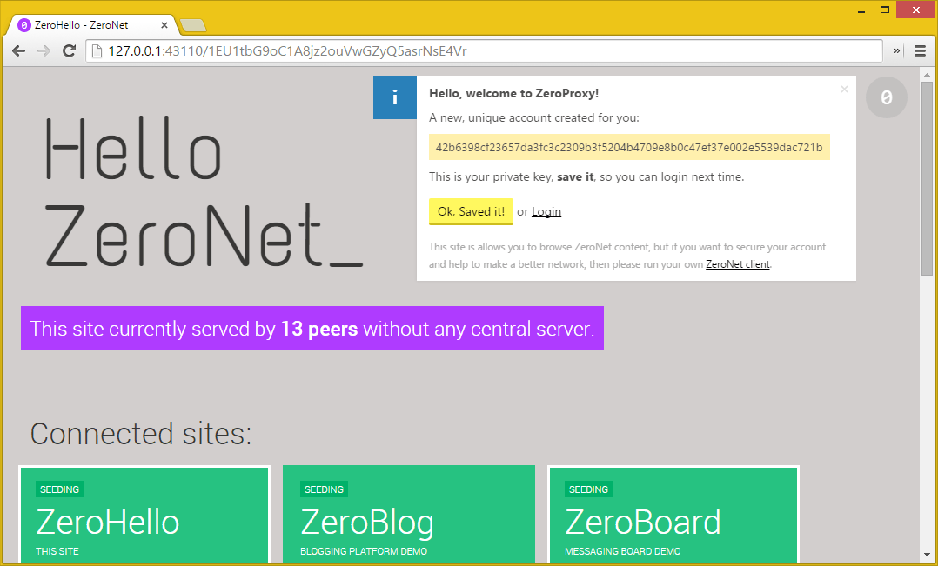Viewport: 938px width, 566px height.
Task: Minimize the browser window
Action: [x=862, y=10]
